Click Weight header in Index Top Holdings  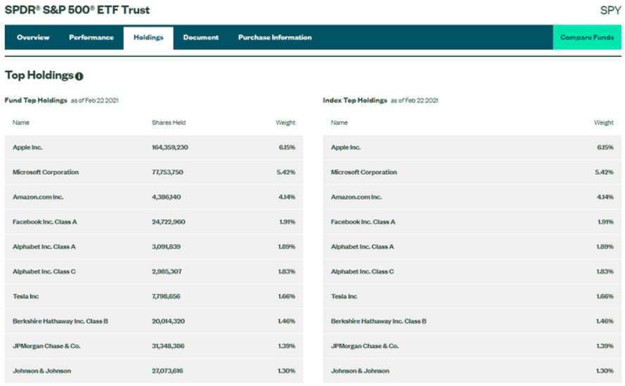pos(603,123)
